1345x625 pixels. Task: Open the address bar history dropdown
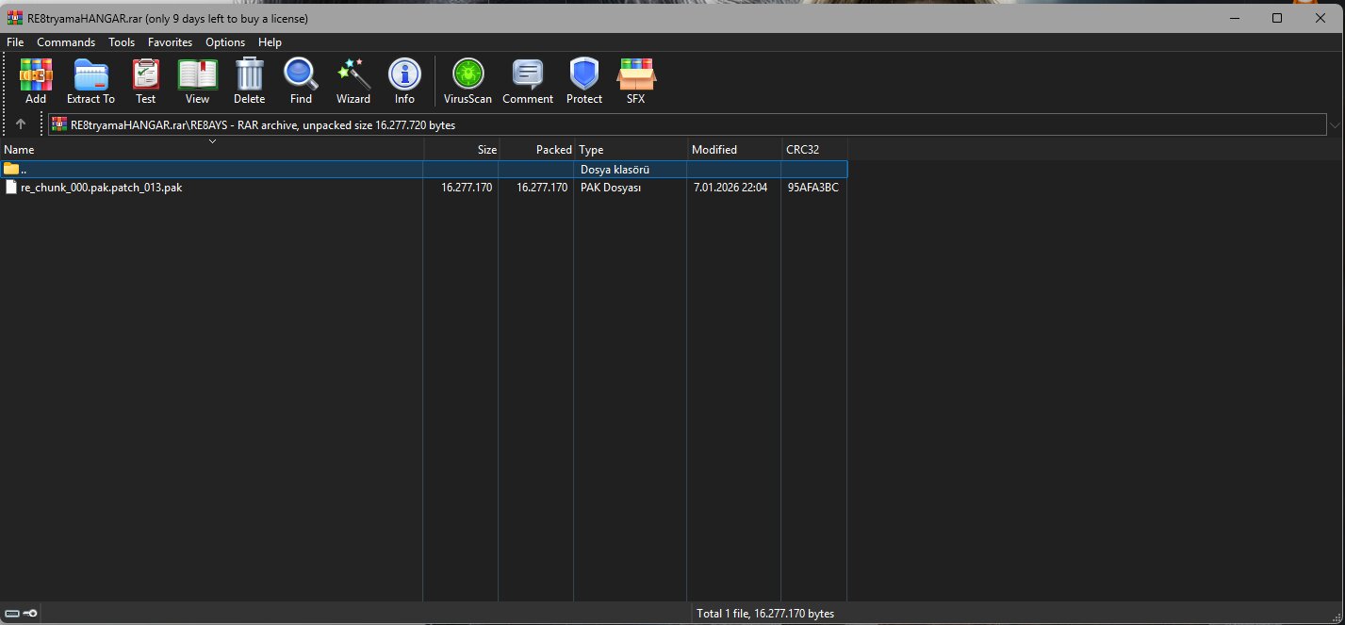tap(1335, 124)
